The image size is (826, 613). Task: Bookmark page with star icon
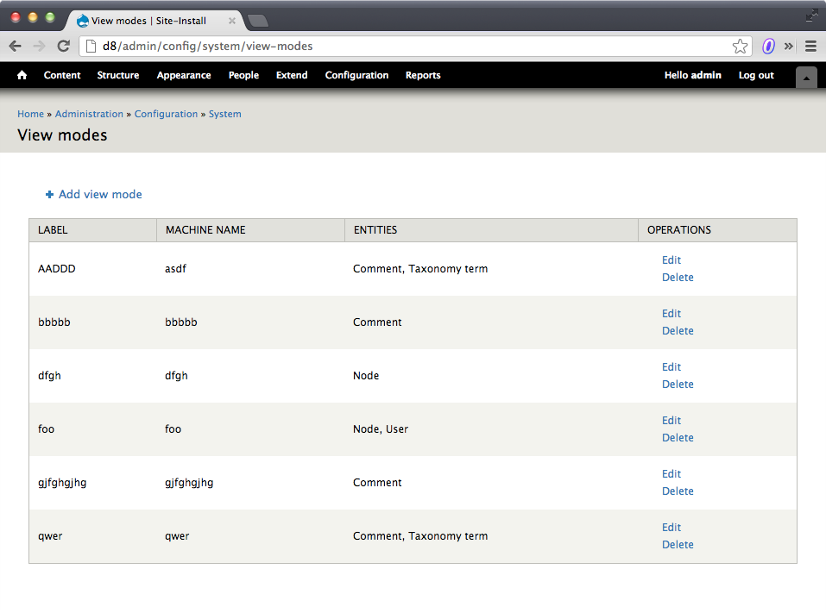point(740,47)
